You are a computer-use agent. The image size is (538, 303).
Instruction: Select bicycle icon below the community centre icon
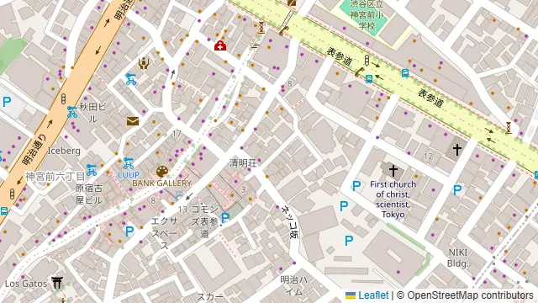point(131,79)
